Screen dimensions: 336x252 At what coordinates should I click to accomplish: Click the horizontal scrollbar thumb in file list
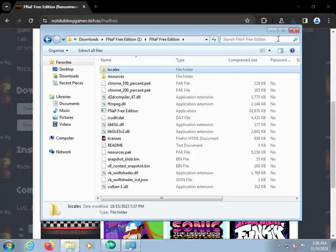[x=162, y=199]
